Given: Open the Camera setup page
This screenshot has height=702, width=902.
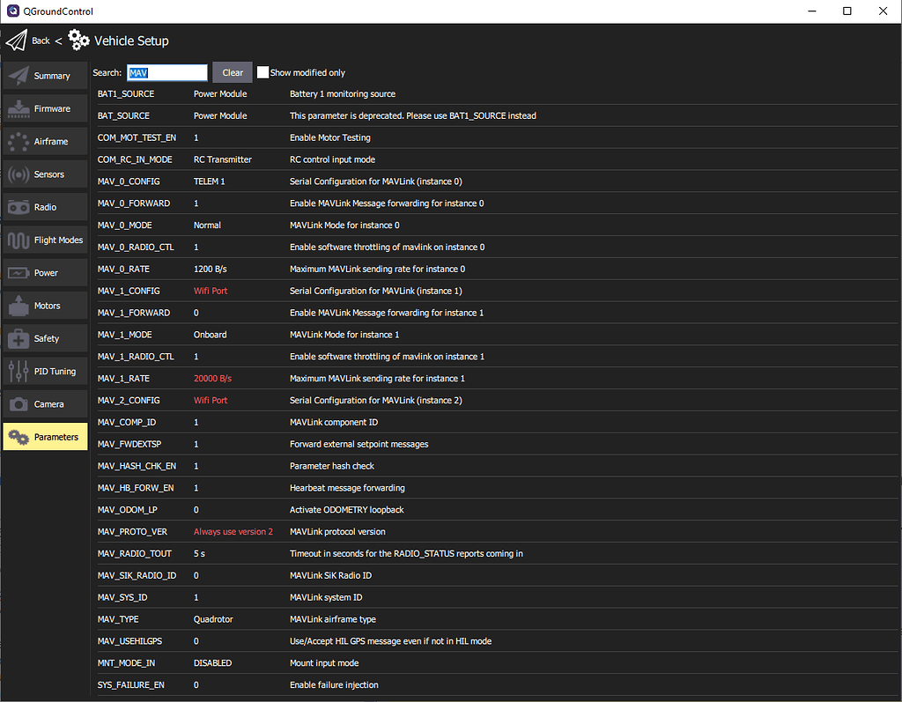Looking at the screenshot, I should point(44,403).
